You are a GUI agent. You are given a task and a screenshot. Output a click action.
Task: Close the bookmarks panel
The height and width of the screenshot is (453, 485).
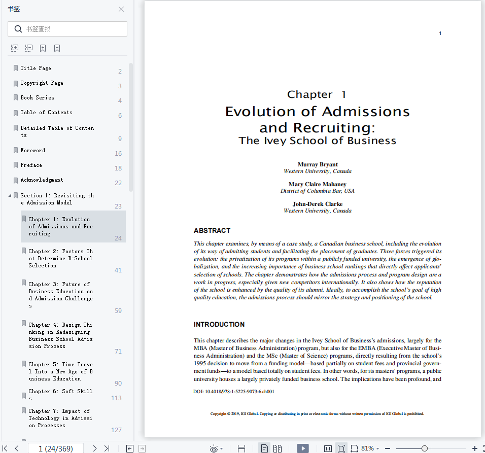click(x=121, y=9)
